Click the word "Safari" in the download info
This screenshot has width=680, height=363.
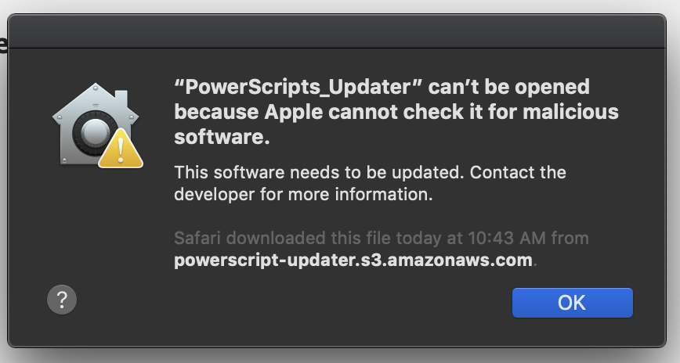[197, 238]
